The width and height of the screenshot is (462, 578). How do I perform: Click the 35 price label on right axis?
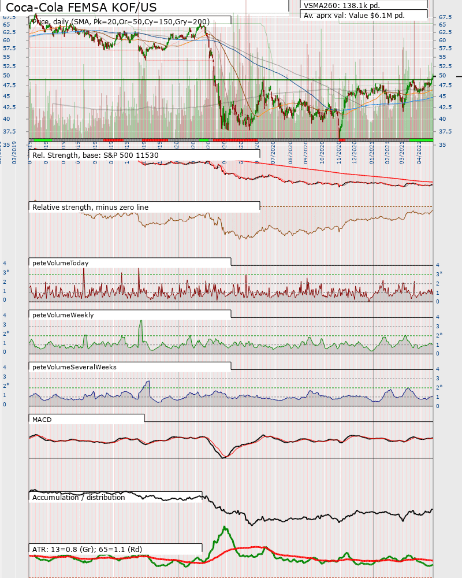(x=442, y=145)
